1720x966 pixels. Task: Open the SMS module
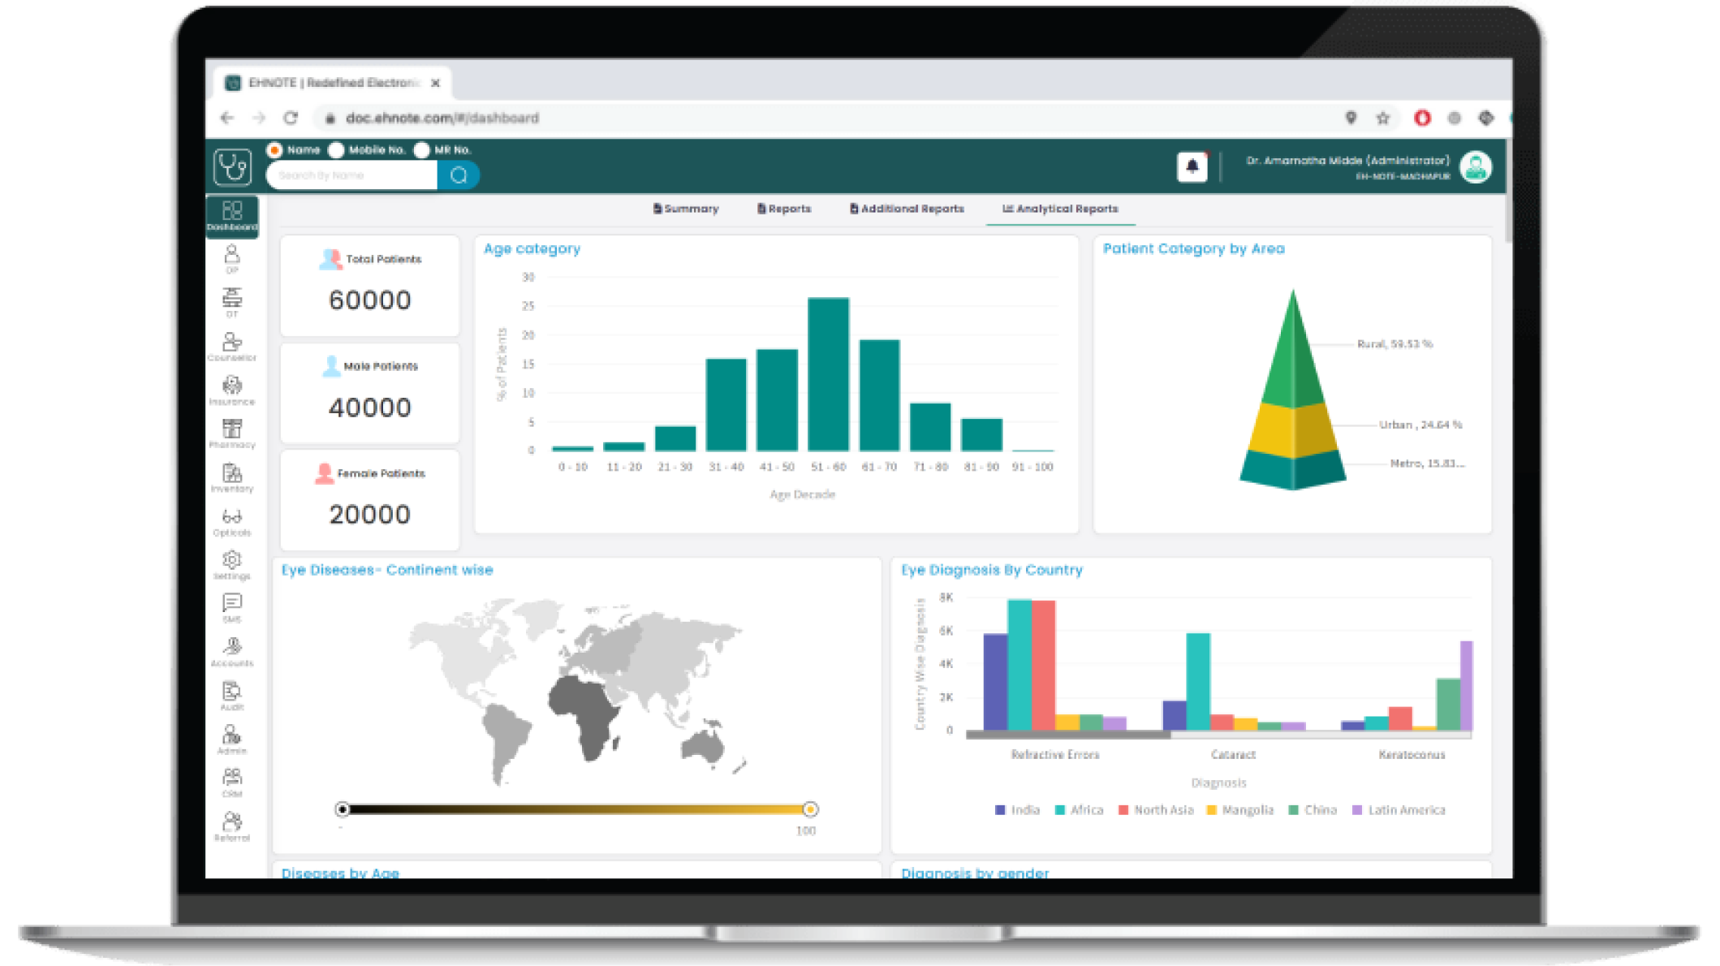232,607
